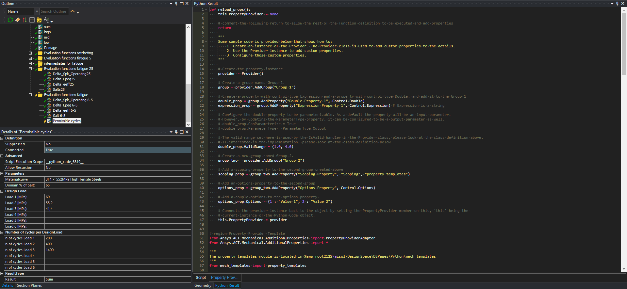Click the eraser clear-filter icon

18,20
